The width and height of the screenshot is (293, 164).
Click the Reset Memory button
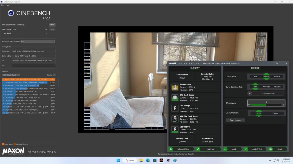click(235, 120)
